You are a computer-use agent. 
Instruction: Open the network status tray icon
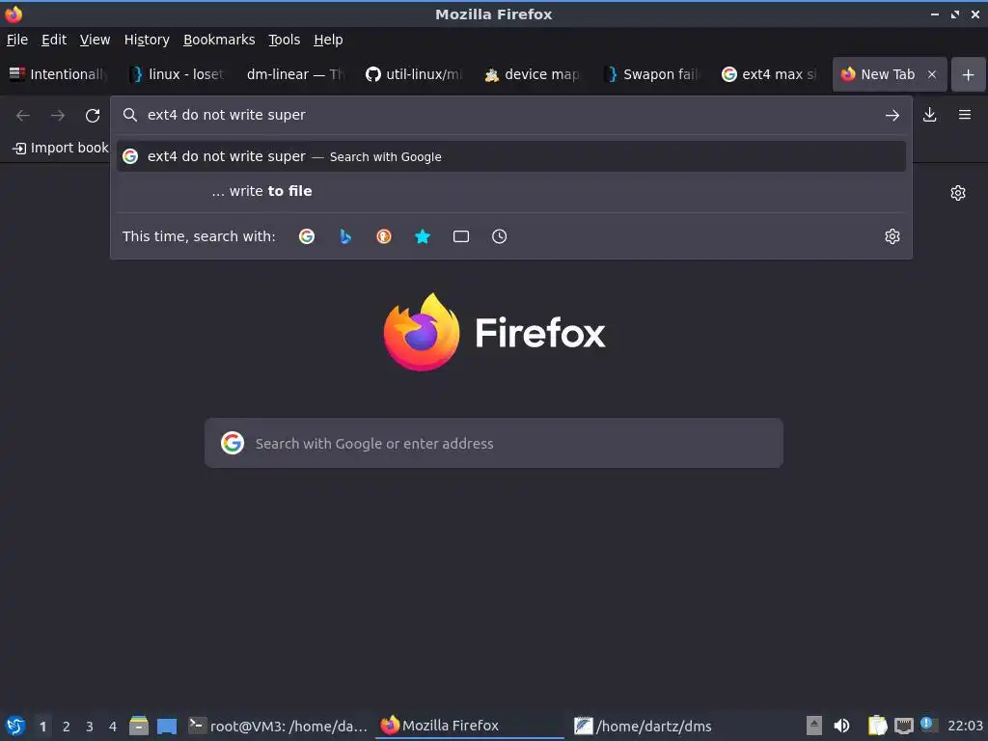903,726
